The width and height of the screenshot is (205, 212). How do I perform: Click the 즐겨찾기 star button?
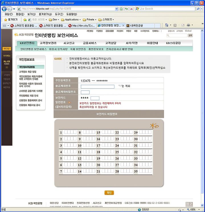click(x=11, y=20)
